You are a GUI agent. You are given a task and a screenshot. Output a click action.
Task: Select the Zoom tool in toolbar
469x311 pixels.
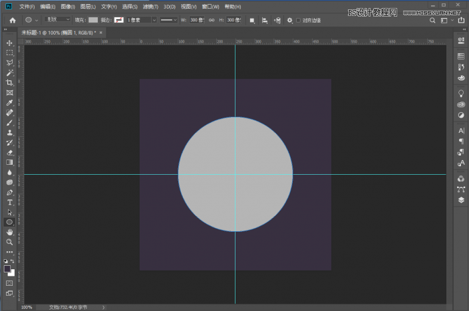[x=9, y=242]
